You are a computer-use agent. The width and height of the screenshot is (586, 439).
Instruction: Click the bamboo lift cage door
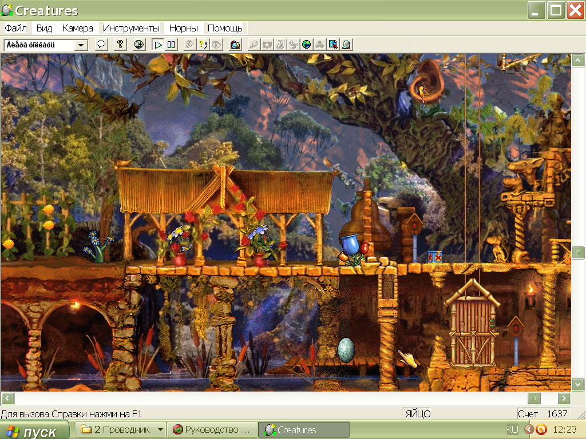tap(472, 332)
